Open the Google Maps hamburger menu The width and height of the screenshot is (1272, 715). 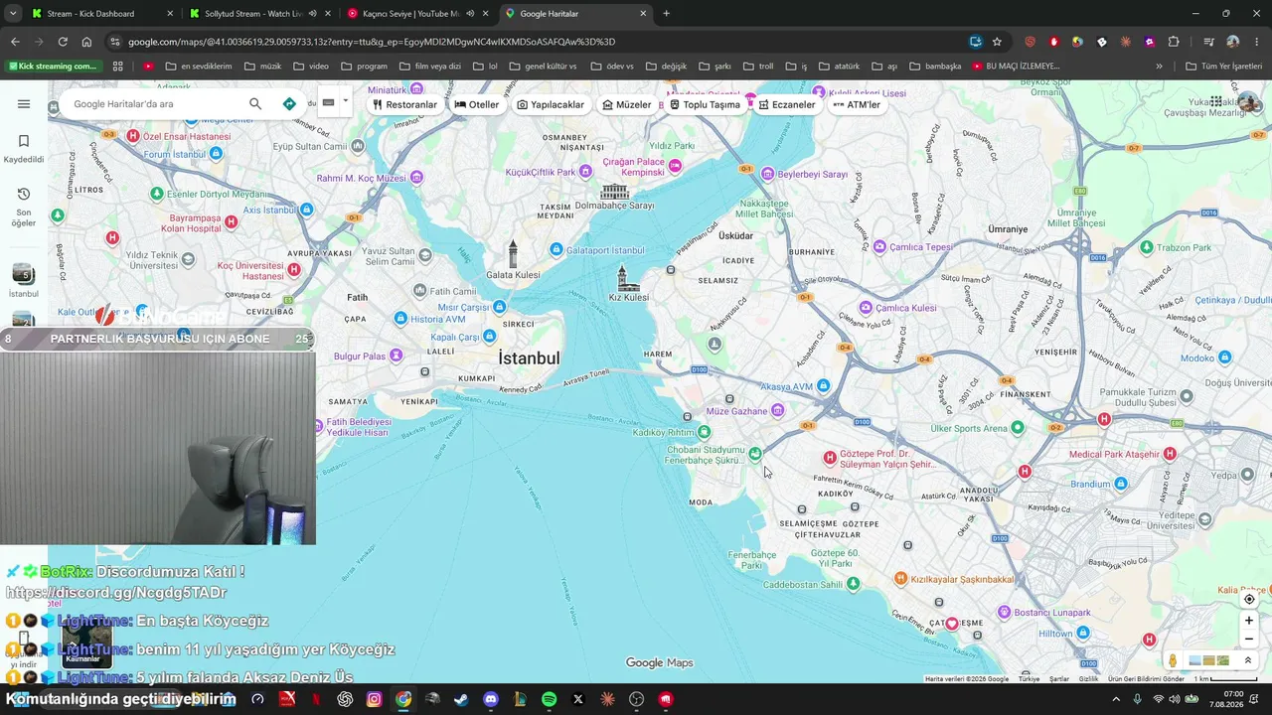click(24, 104)
